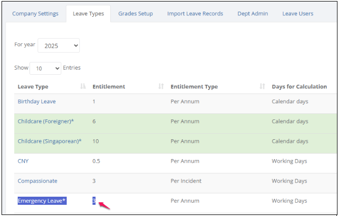Open the For year 2025 dropdown

coord(58,45)
